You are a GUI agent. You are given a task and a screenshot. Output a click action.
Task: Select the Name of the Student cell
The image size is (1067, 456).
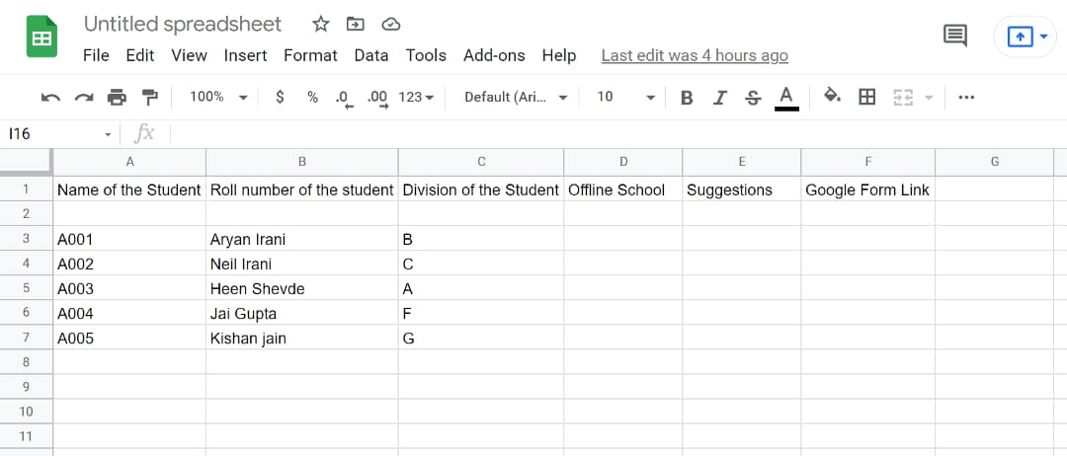click(x=129, y=190)
